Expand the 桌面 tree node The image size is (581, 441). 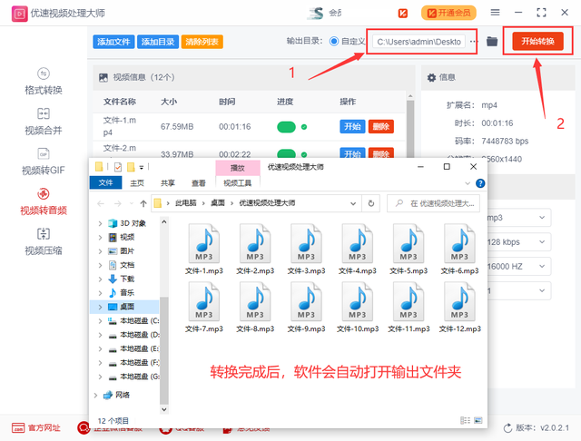tap(100, 307)
